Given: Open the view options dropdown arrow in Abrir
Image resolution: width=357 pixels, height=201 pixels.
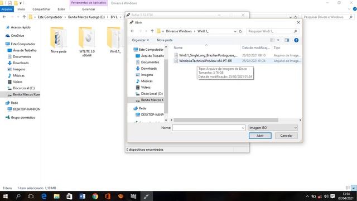Looking at the screenshot, I should point(278,40).
